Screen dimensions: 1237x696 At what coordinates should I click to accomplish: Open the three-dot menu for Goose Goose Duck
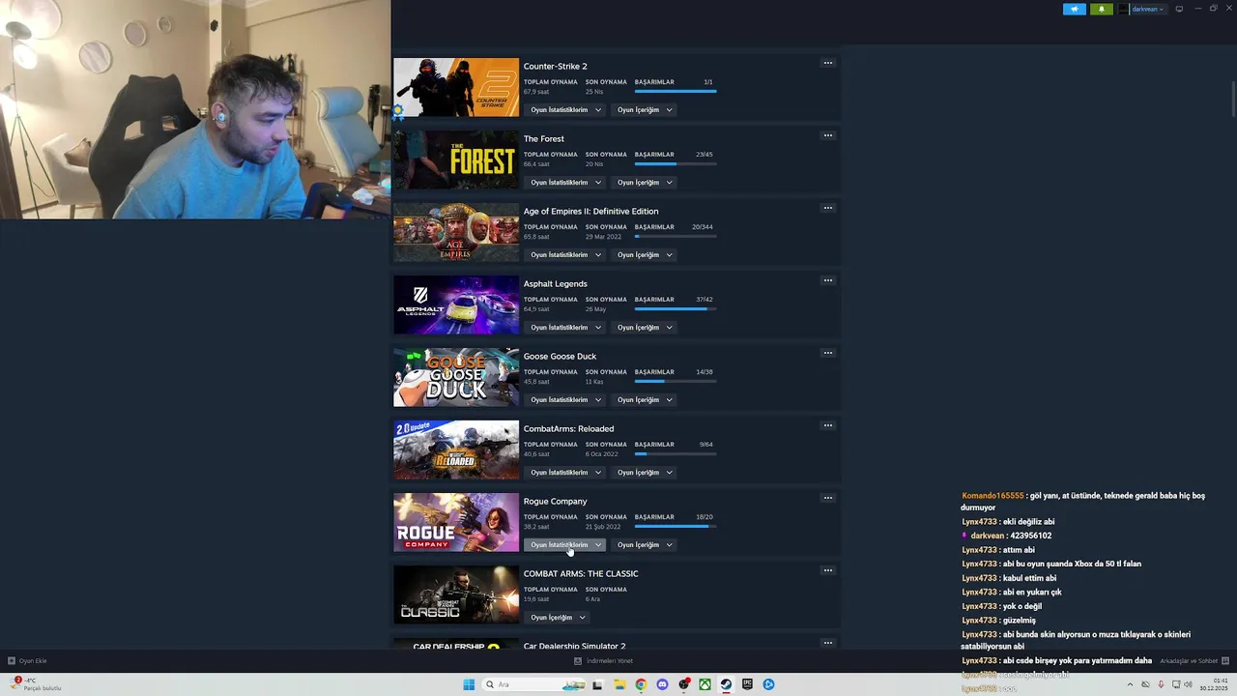tap(827, 353)
